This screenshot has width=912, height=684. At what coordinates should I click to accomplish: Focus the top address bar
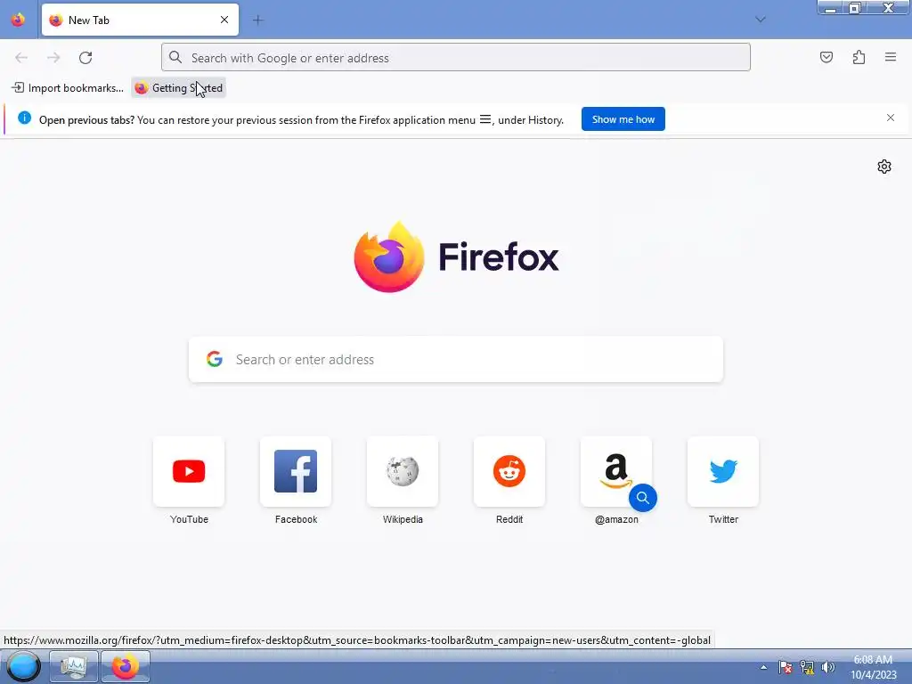455,58
